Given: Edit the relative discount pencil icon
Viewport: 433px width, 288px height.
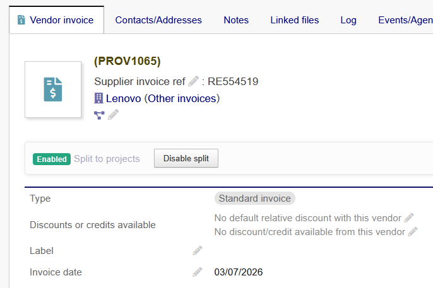Looking at the screenshot, I should 409,217.
